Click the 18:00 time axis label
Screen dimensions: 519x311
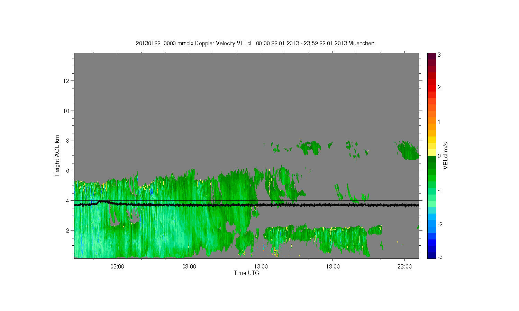333,267
